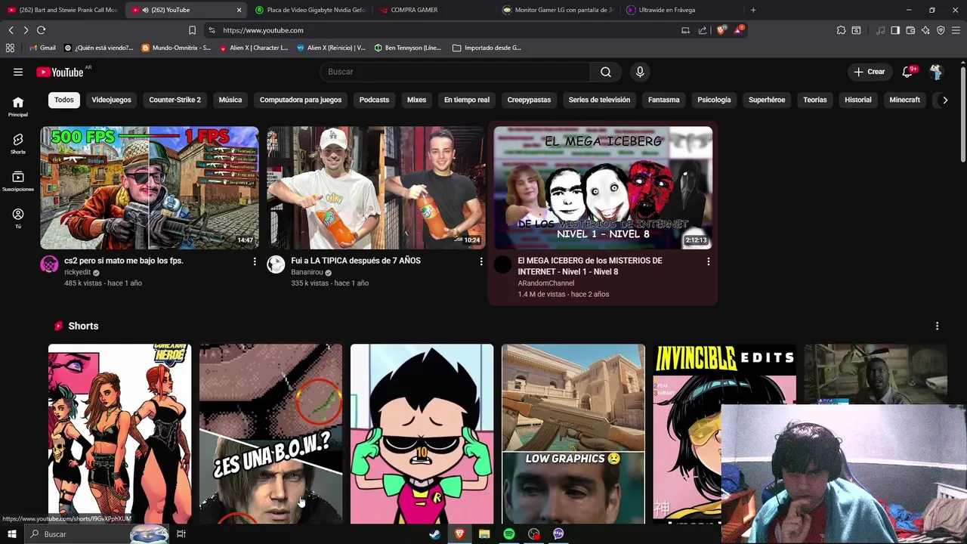Switch to Monitor Gamer LG browser tab
967x544 pixels.
pos(558,10)
